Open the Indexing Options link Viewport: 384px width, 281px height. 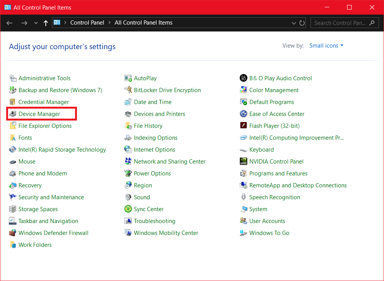coord(155,138)
